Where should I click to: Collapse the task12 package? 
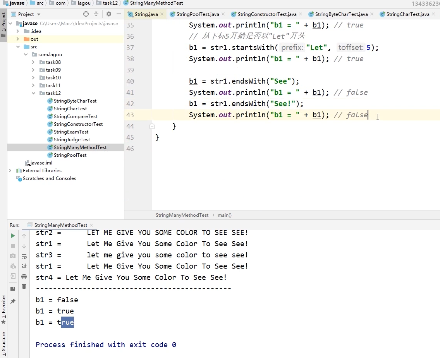[x=33, y=93]
